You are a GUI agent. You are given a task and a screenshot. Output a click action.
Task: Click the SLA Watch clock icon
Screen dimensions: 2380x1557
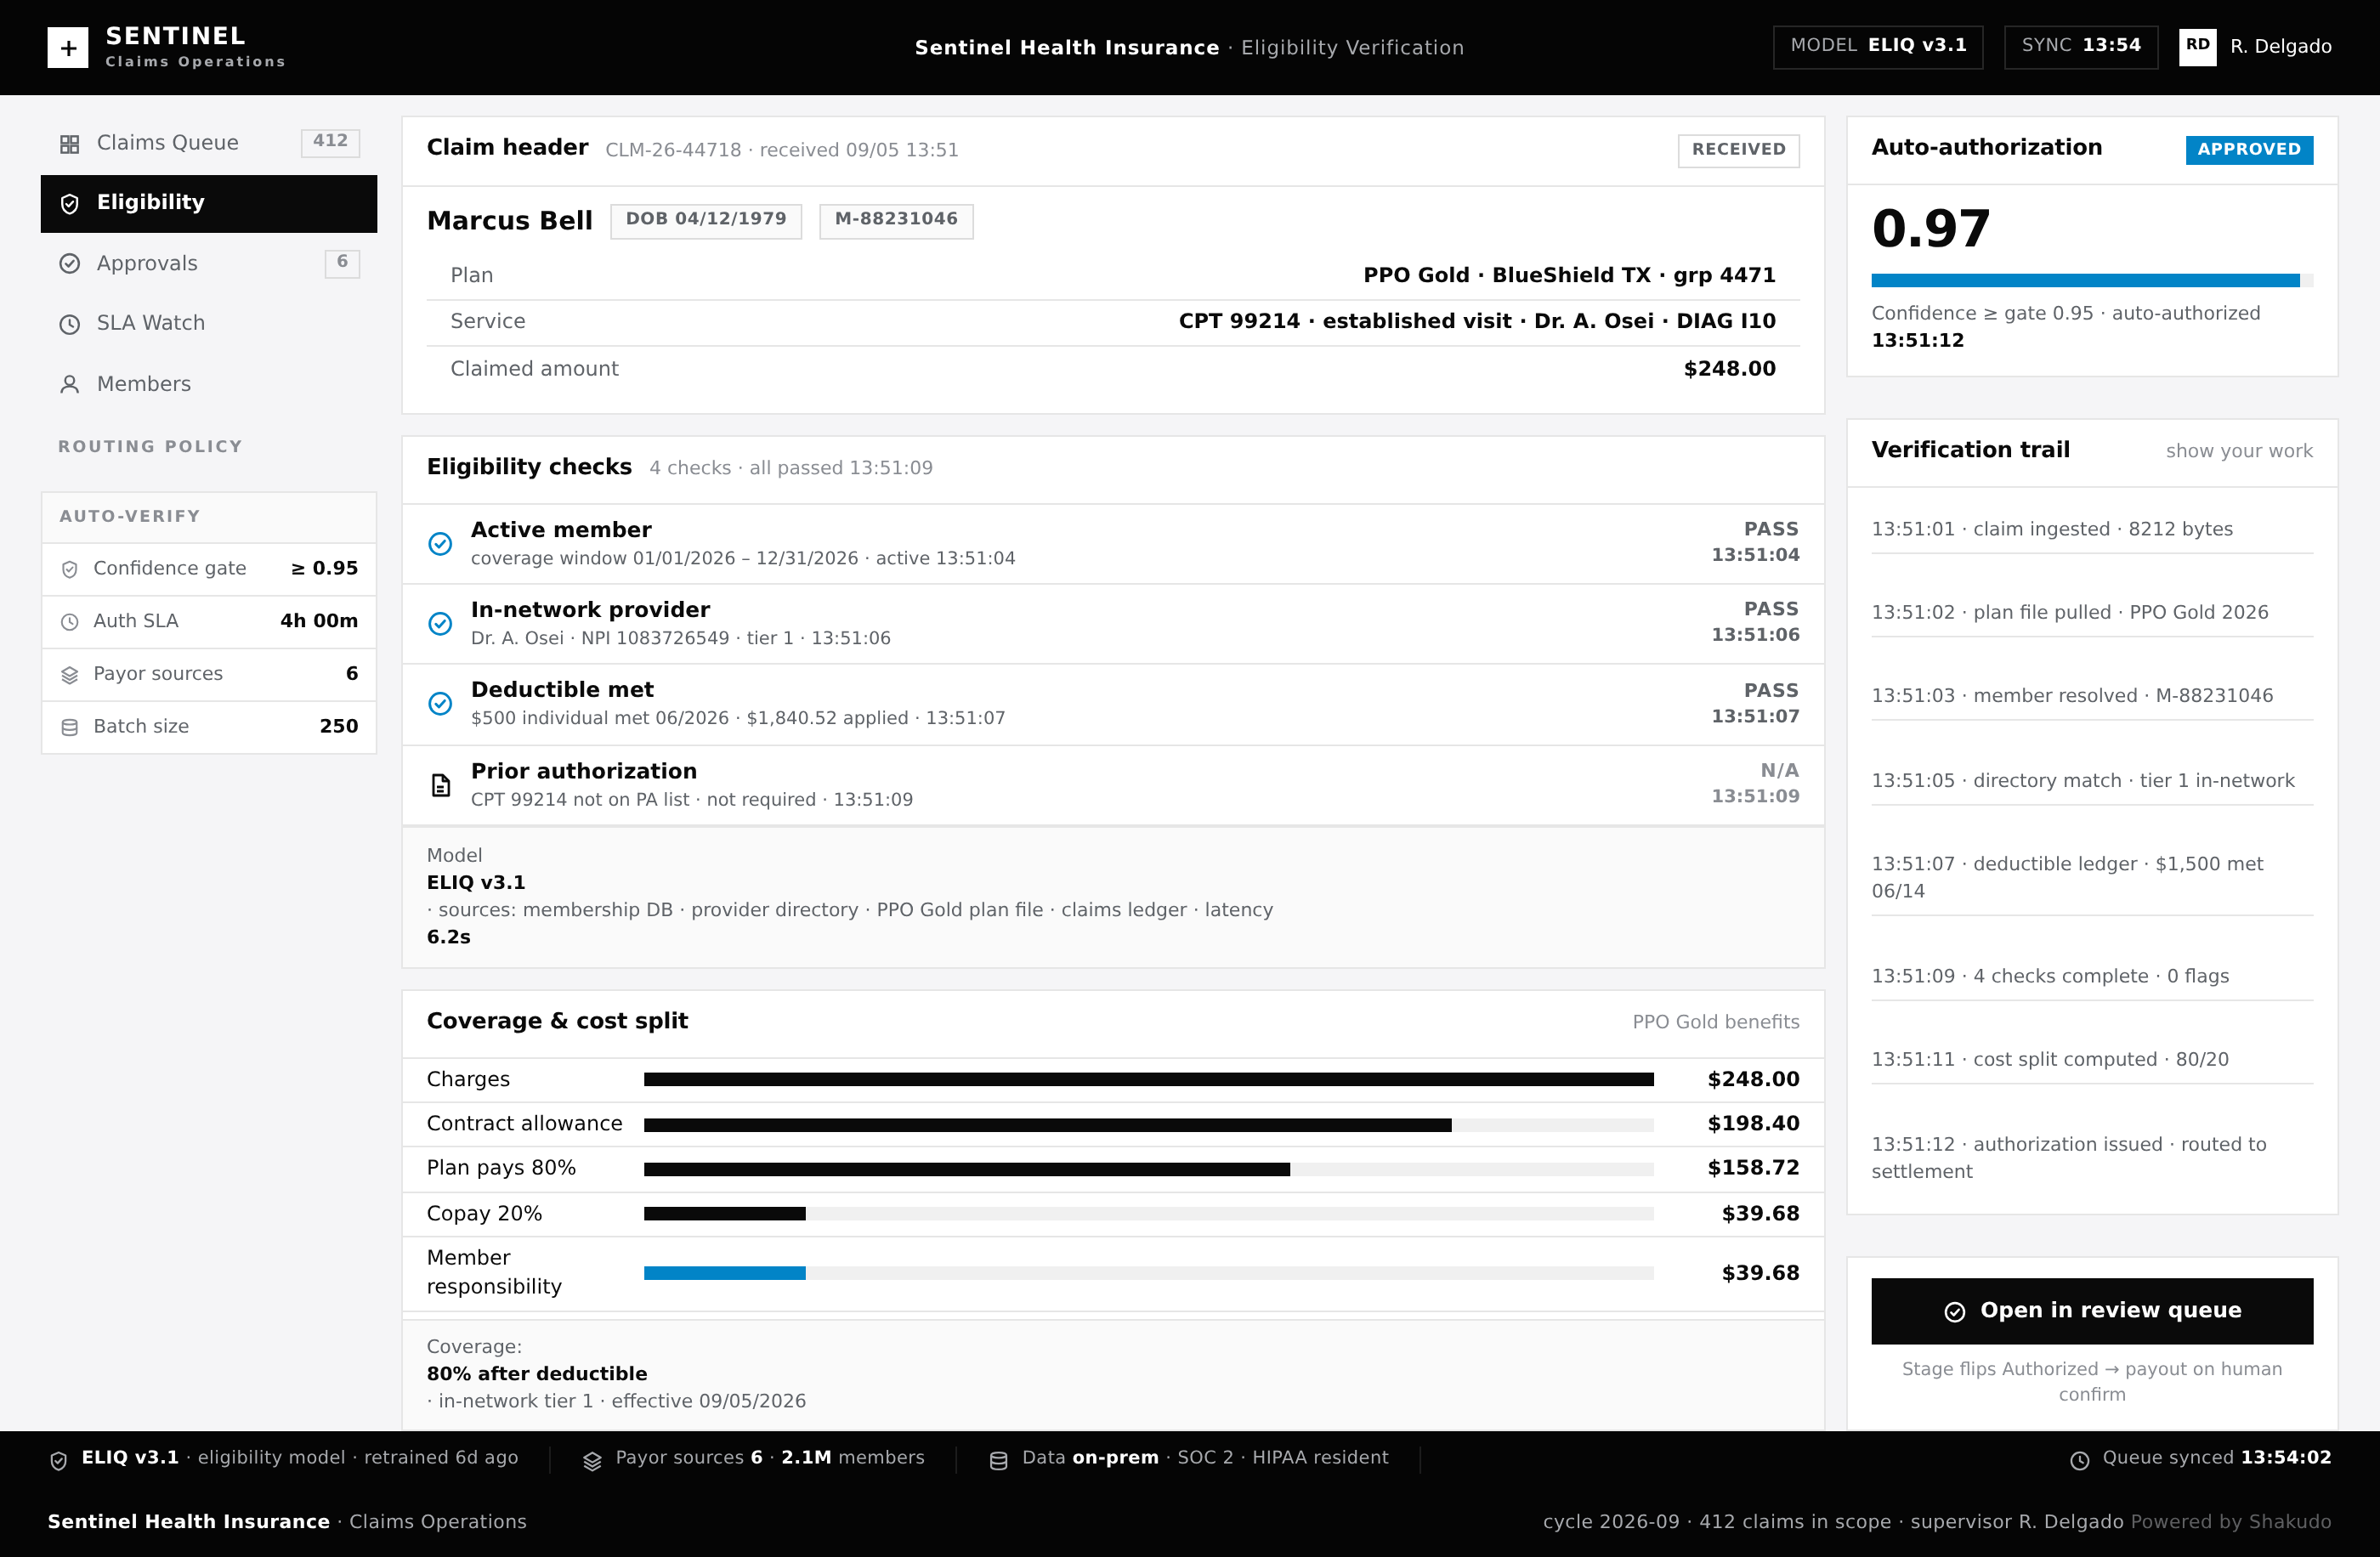[x=70, y=324]
